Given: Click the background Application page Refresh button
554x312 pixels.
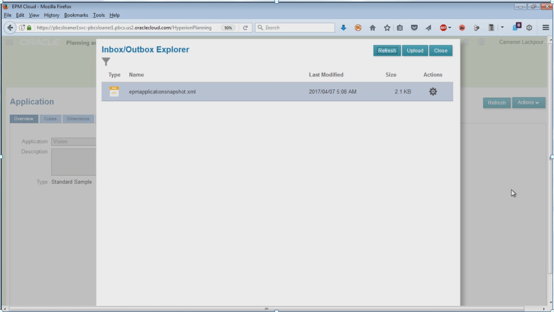Looking at the screenshot, I should [x=496, y=102].
